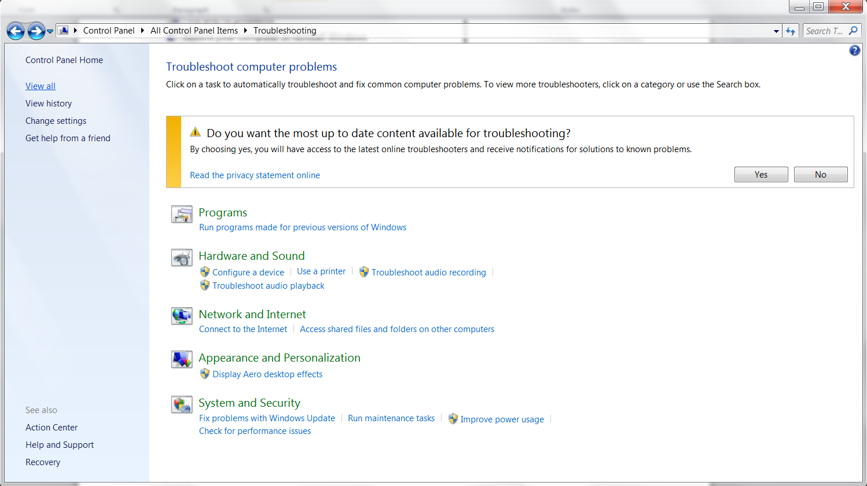Screen dimensions: 867x486
Task: Open Action Center under See also
Action: (52, 428)
